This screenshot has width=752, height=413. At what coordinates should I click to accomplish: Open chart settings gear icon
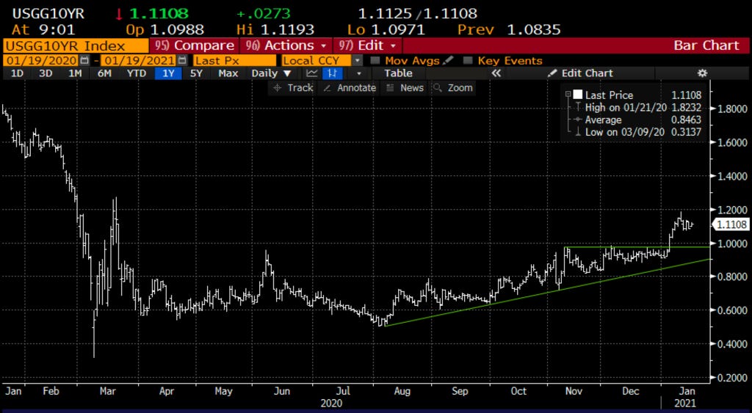click(x=702, y=73)
